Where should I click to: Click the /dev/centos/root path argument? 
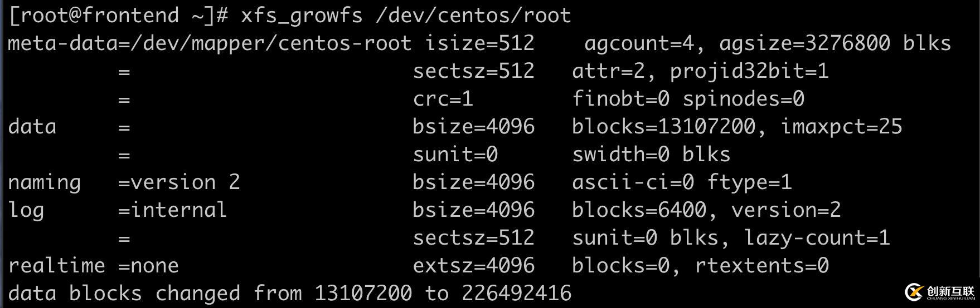click(x=473, y=16)
